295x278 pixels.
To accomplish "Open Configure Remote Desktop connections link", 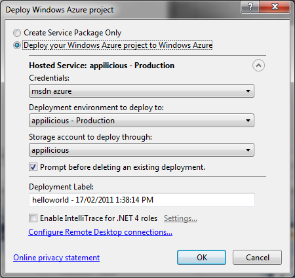I will tap(100, 232).
